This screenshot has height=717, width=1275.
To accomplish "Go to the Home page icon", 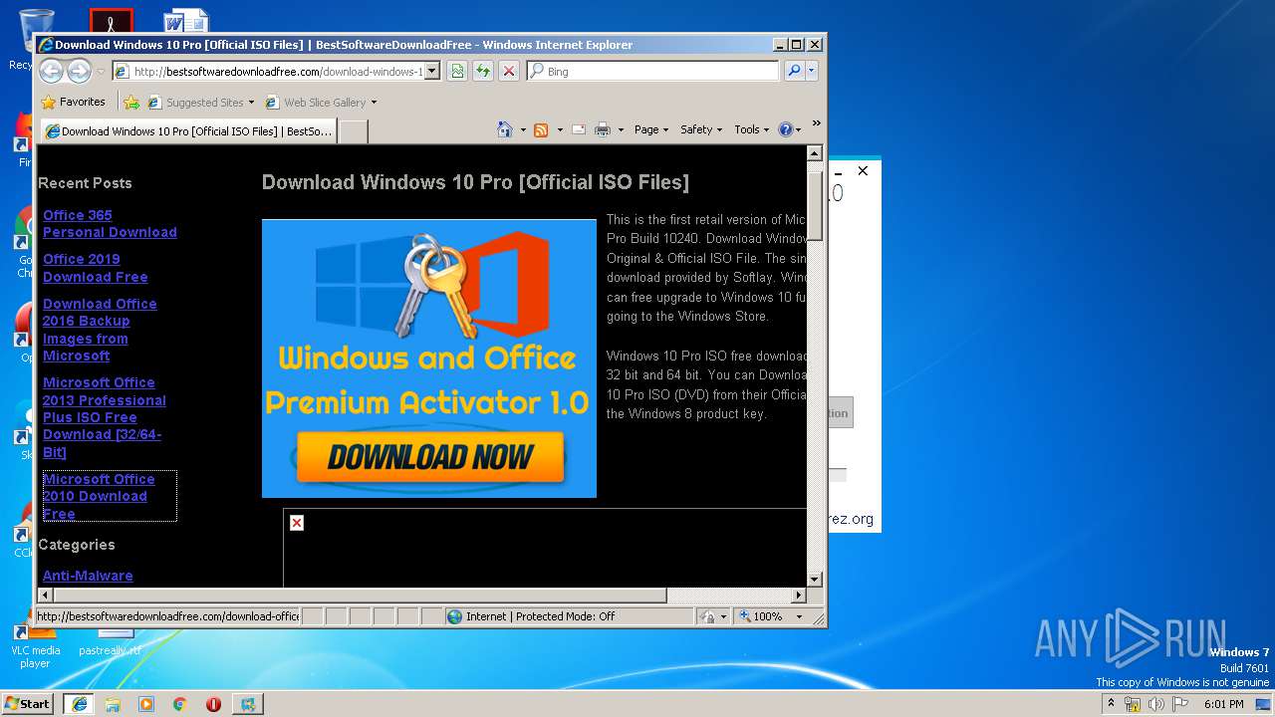I will [x=505, y=129].
